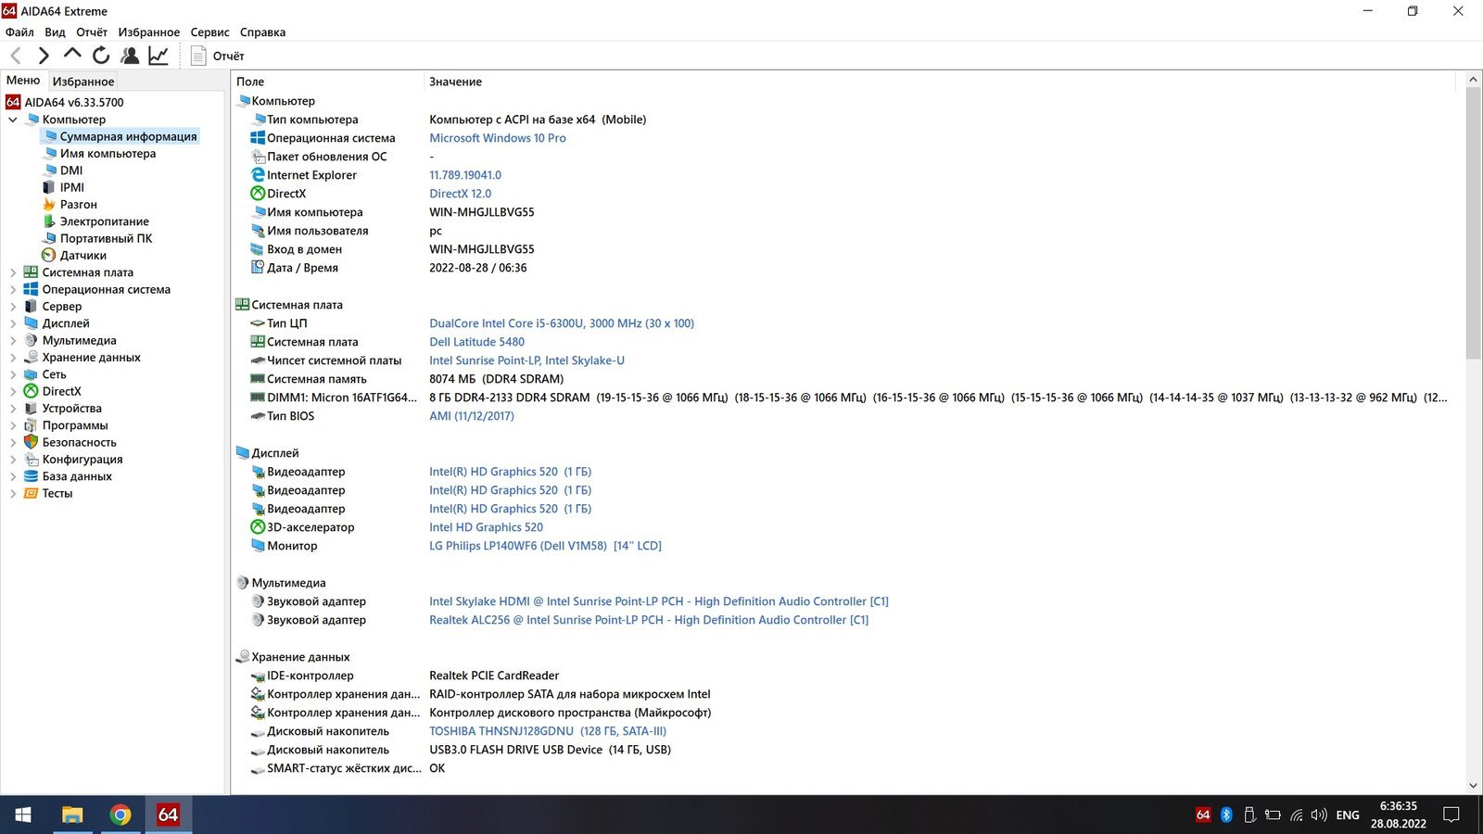Image resolution: width=1483 pixels, height=834 pixels.
Task: Expand the Сервер tree node
Action: click(13, 307)
